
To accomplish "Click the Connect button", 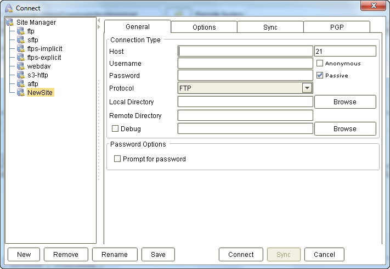I will coord(241,254).
